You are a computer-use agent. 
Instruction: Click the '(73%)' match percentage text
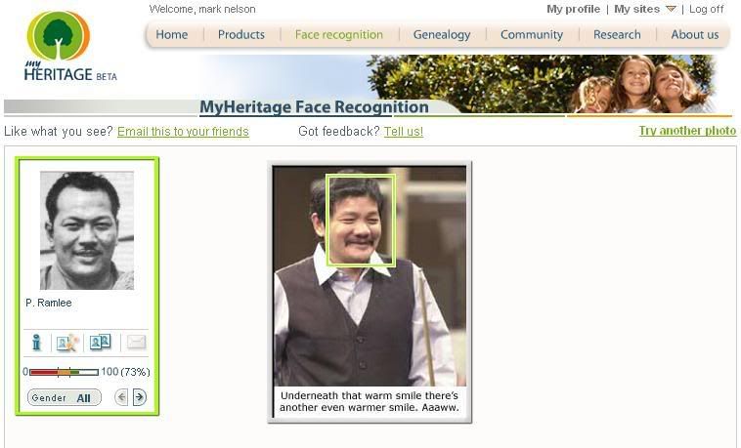click(x=135, y=372)
